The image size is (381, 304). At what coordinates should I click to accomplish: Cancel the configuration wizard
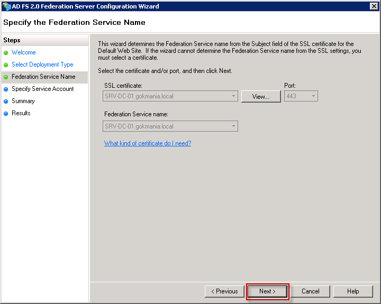[310, 291]
